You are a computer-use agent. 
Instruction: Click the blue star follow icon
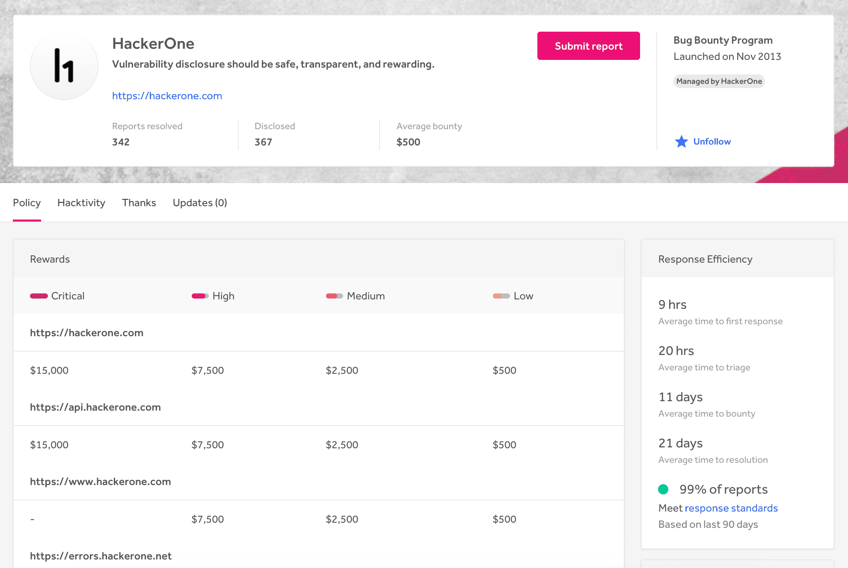(681, 142)
